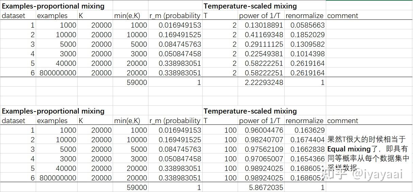Select the comment cell starting with 果然T很大的时候
This screenshot has width=413, height=192.
tap(367, 139)
